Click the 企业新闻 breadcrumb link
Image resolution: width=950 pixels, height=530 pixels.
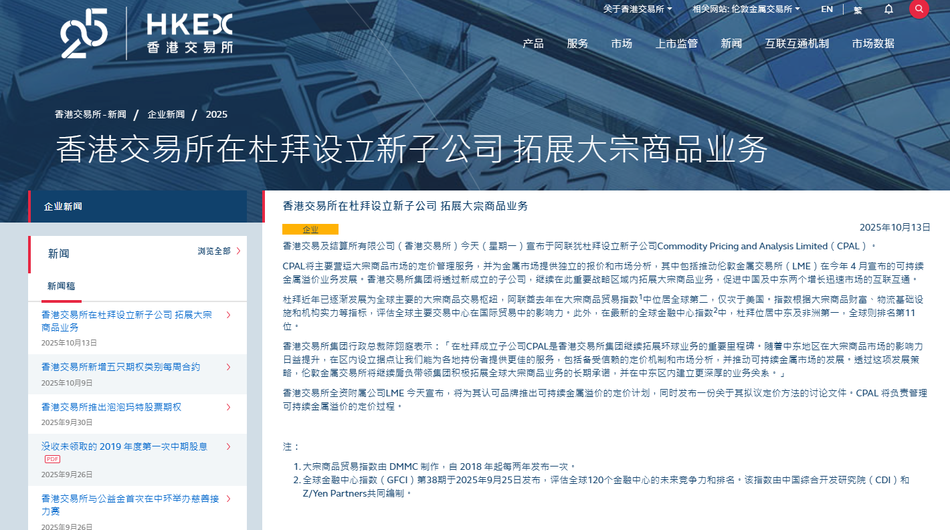[x=166, y=114]
